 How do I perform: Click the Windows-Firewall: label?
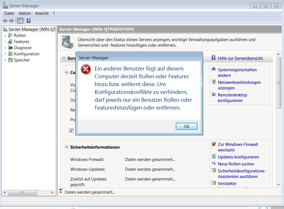point(87,160)
